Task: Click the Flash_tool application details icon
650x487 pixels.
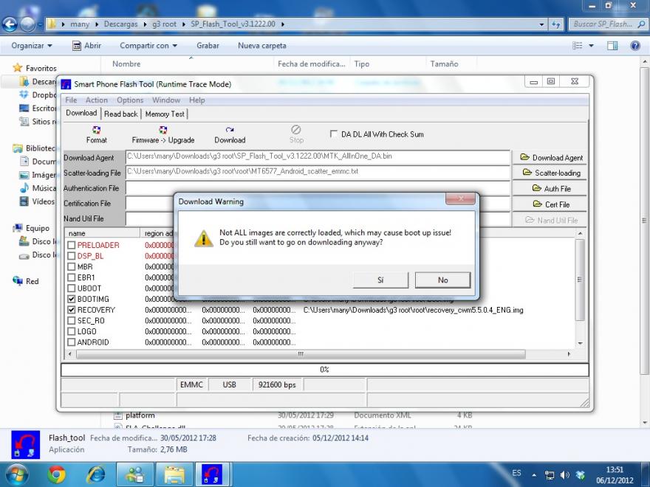Action: 26,445
